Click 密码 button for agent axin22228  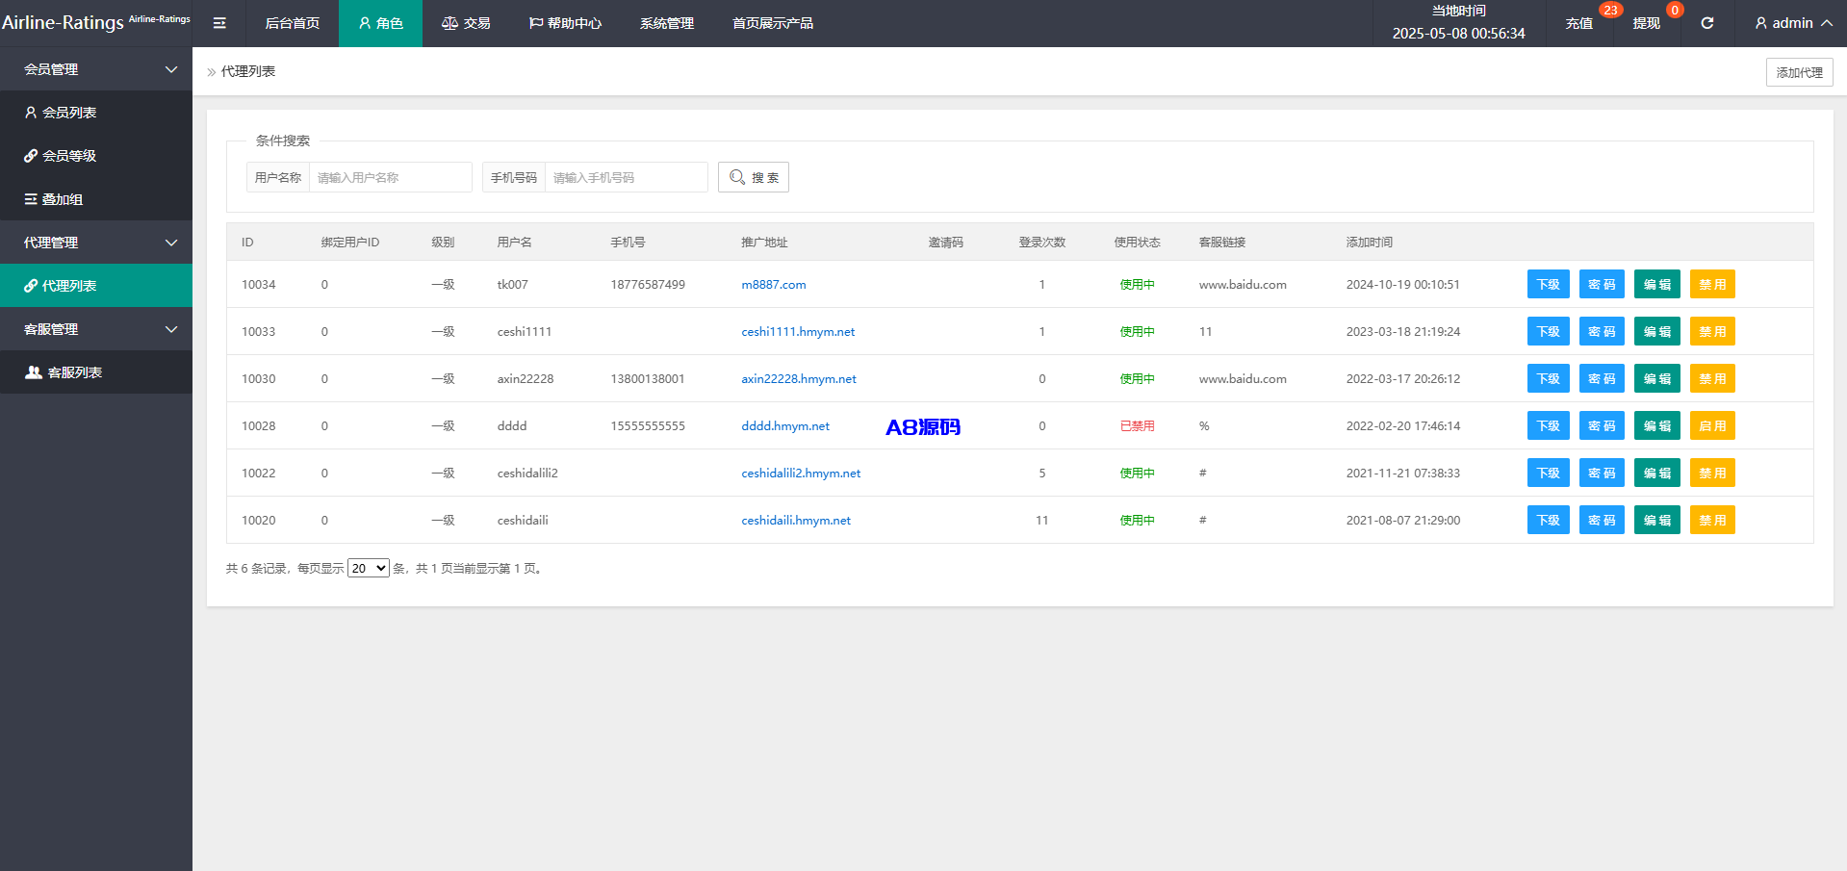click(x=1602, y=378)
